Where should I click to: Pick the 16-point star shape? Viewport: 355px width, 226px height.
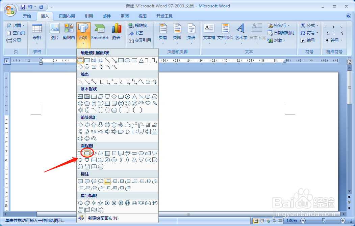pyautogui.click(x=114, y=203)
